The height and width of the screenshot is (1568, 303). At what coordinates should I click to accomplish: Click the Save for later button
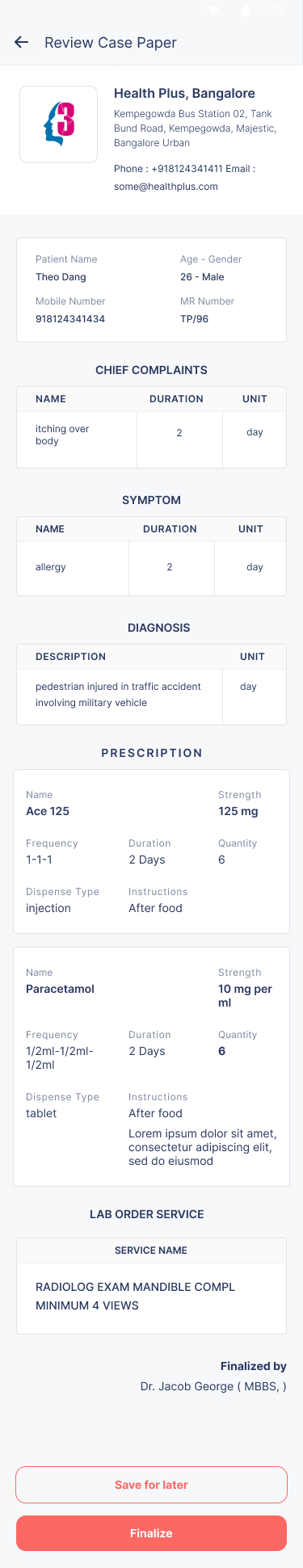151,1485
